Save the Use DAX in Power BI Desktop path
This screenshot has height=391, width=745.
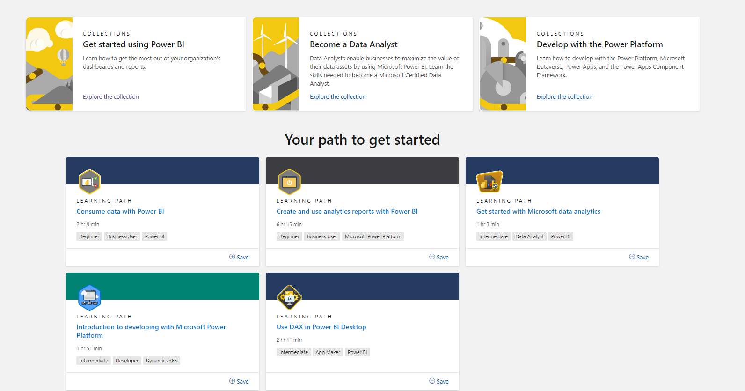pos(439,381)
